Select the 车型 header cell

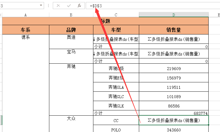[x=116, y=30]
